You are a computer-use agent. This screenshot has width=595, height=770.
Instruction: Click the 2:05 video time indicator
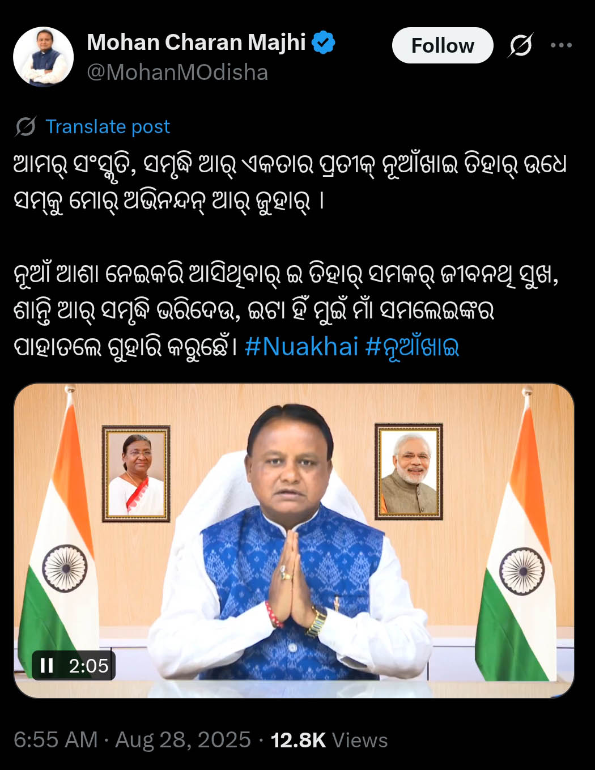(88, 666)
